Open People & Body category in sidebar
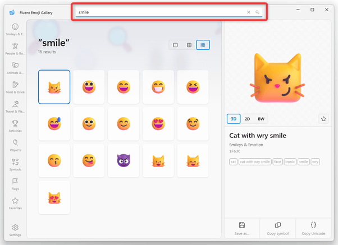 click(x=15, y=49)
